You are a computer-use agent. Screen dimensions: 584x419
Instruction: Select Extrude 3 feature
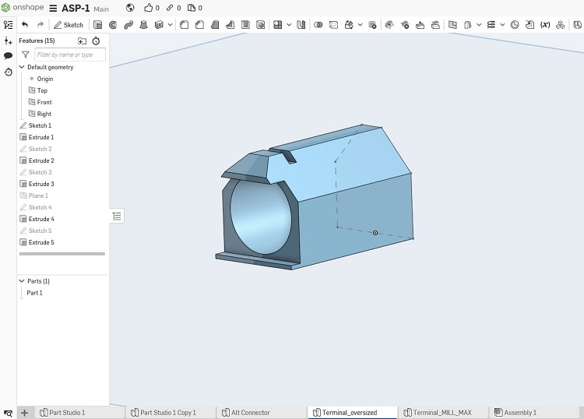click(x=41, y=184)
